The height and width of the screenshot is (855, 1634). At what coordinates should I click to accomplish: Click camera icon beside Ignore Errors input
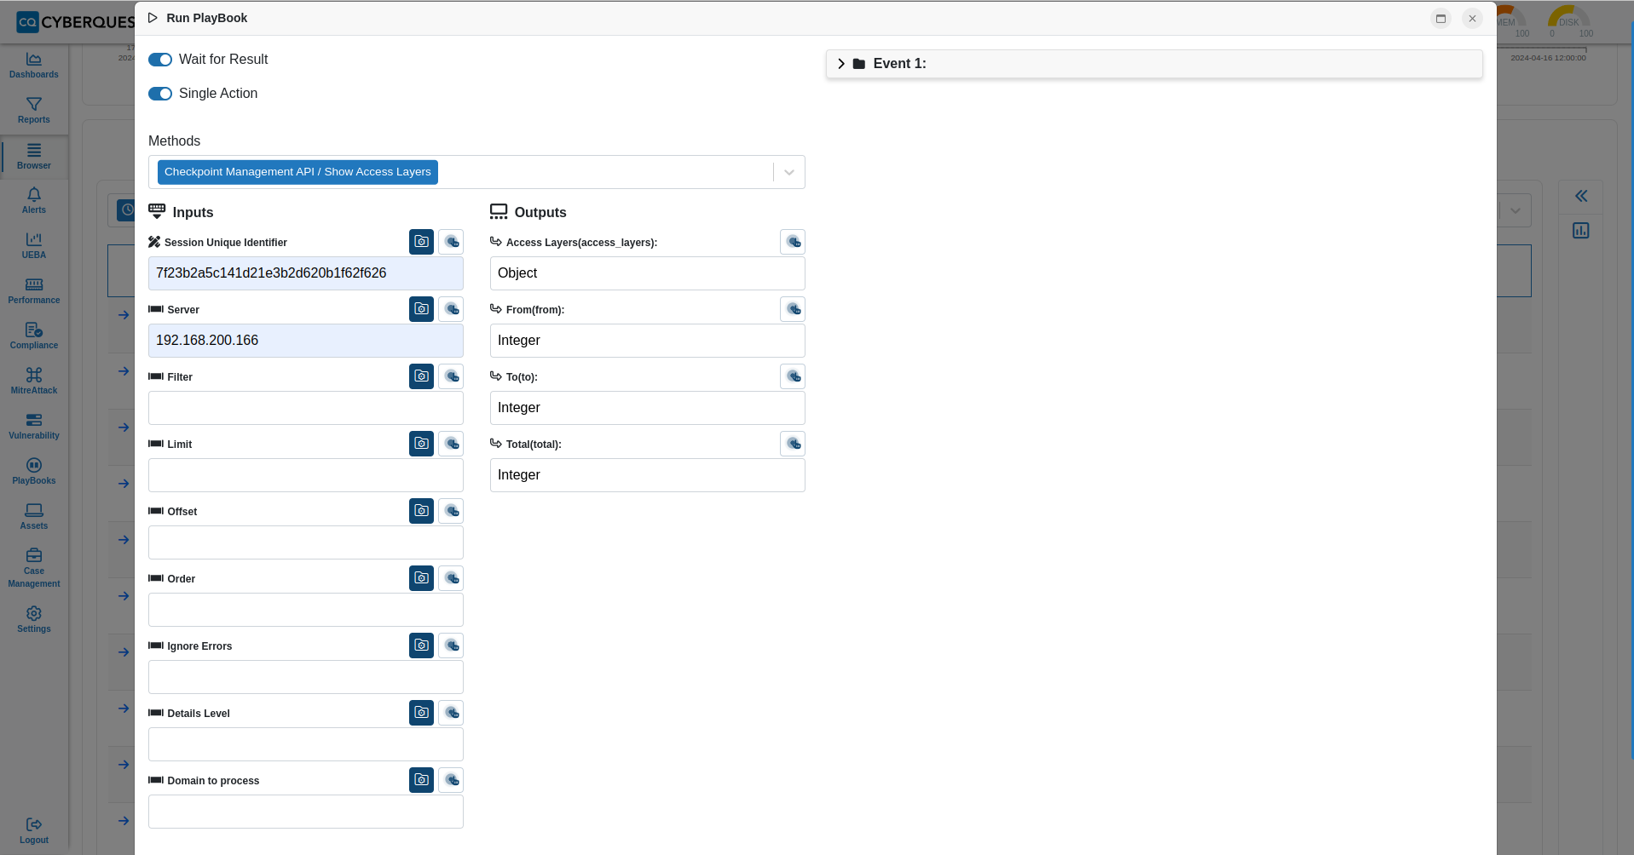[421, 646]
